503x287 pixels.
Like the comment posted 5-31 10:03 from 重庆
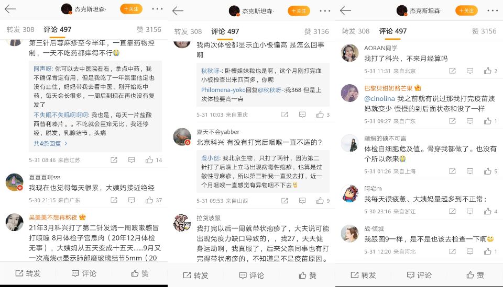pyautogui.click(x=320, y=114)
